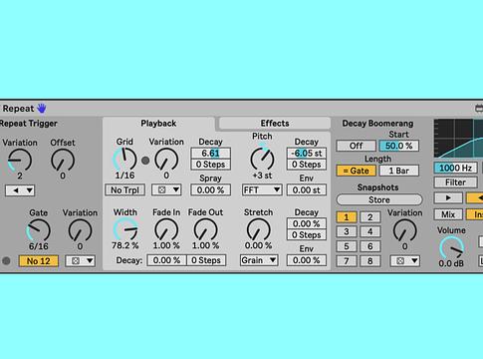Click the Pitch Decay -6.05 st field
483x359 pixels.
[x=307, y=154]
